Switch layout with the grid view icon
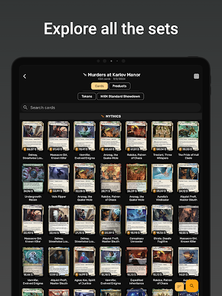The width and height of the screenshot is (222, 296). pos(196,76)
